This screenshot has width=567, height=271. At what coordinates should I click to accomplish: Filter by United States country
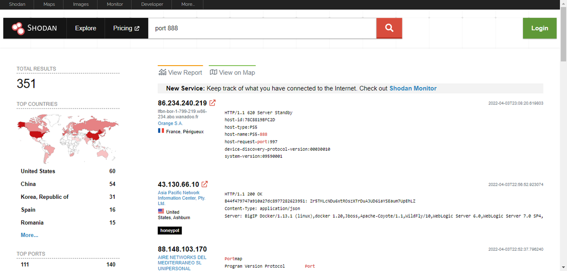38,171
